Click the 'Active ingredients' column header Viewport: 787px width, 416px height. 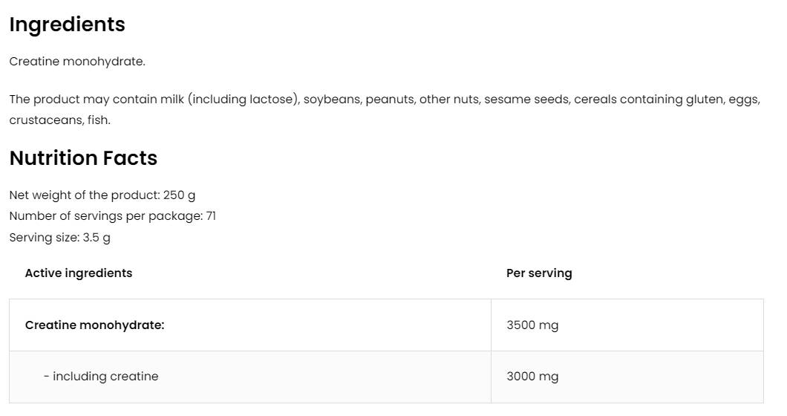79,273
